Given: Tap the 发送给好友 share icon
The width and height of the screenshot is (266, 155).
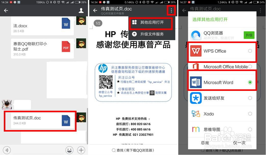Looking at the screenshot, I should [196, 98].
